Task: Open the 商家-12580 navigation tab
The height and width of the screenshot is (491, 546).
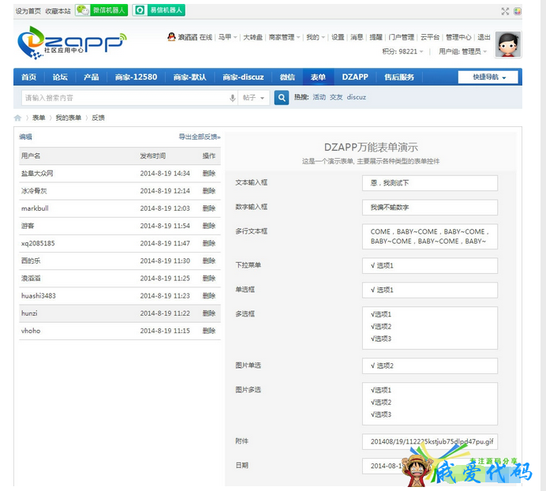Action: (136, 77)
